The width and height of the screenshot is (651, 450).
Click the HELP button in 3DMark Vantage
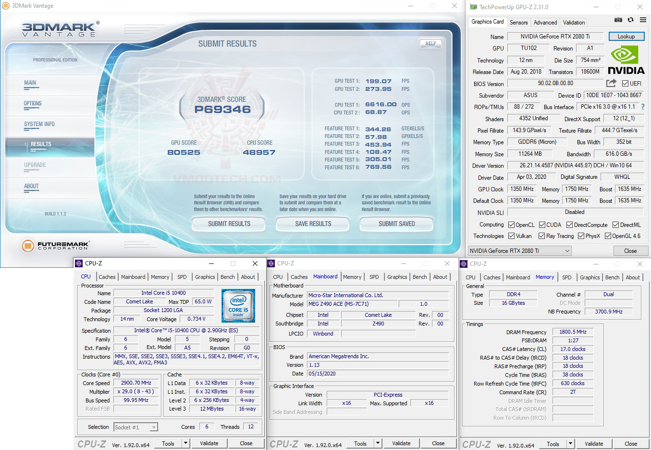(430, 43)
